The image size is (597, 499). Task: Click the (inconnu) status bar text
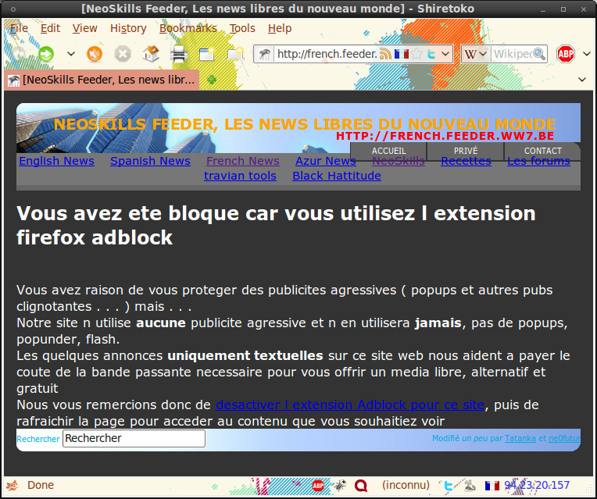pyautogui.click(x=406, y=485)
